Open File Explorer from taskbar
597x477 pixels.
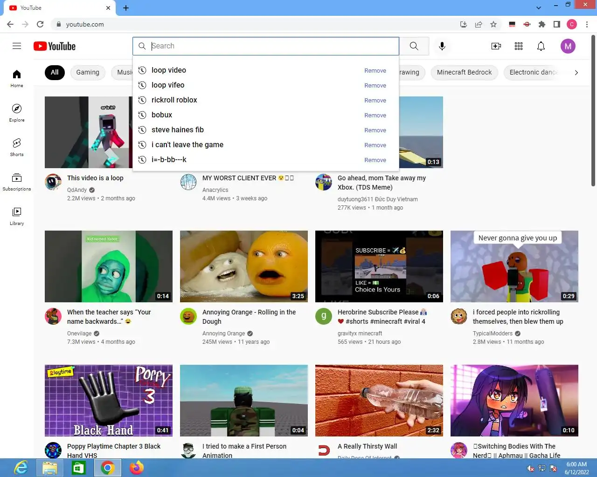pyautogui.click(x=50, y=468)
